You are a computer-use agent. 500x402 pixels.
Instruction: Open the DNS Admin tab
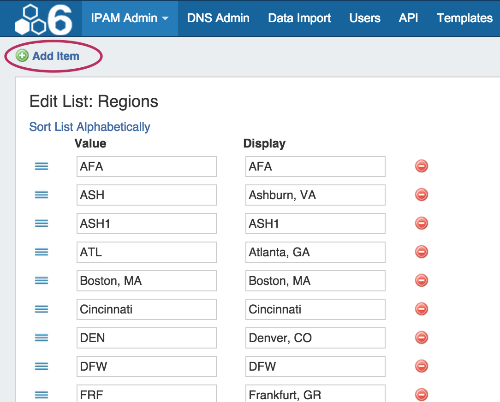pos(218,18)
